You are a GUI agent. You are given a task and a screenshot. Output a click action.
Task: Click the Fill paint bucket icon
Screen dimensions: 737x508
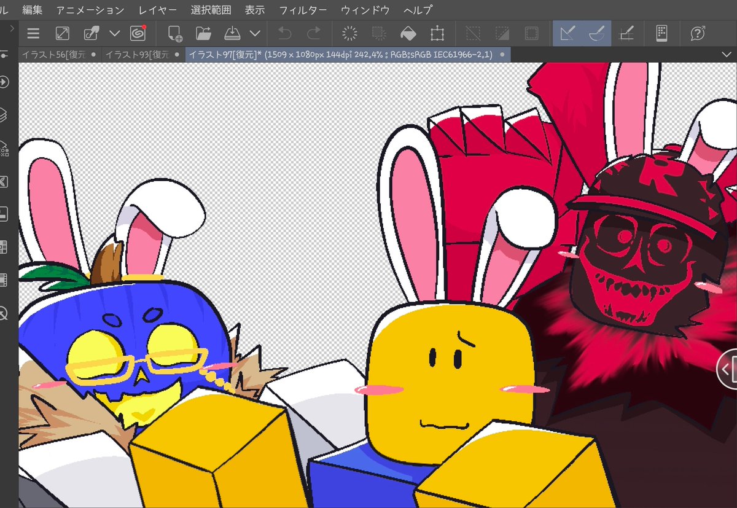[408, 33]
